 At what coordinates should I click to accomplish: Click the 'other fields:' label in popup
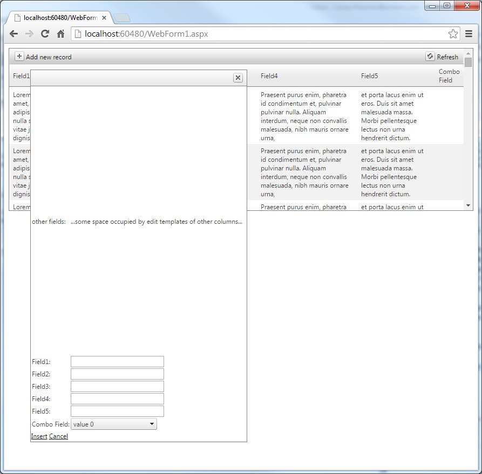coord(49,222)
